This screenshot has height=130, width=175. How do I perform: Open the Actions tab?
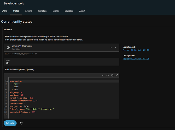tap(29, 11)
